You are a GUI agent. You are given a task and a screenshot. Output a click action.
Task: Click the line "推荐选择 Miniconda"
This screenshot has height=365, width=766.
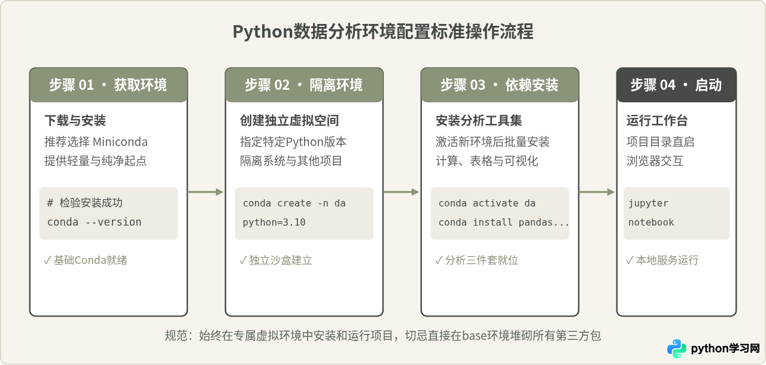click(x=96, y=142)
